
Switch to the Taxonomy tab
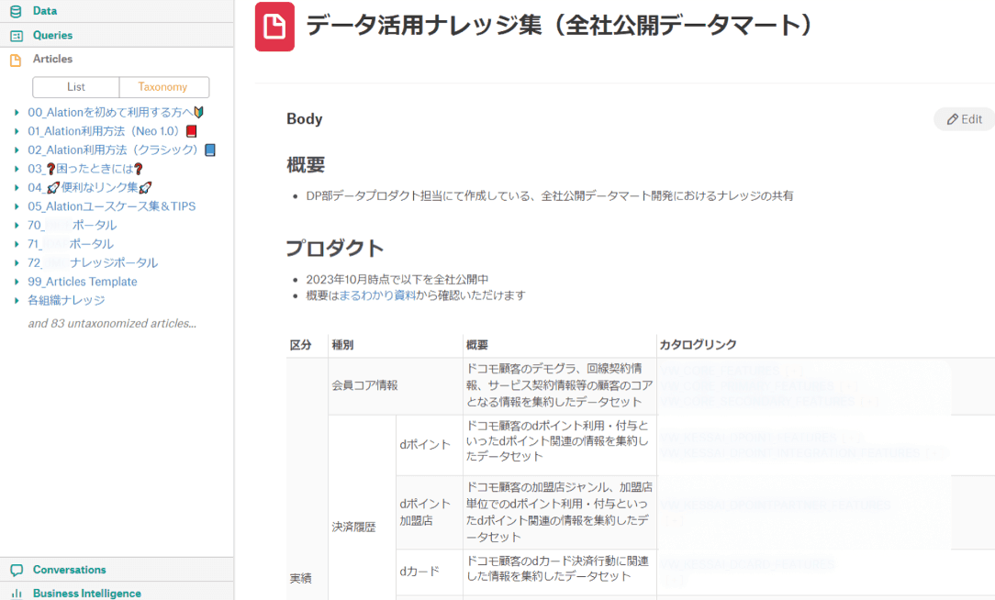pyautogui.click(x=164, y=86)
